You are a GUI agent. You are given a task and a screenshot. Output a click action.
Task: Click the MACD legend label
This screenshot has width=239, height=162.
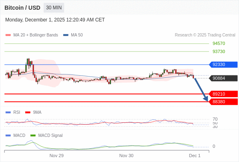coord(19,135)
